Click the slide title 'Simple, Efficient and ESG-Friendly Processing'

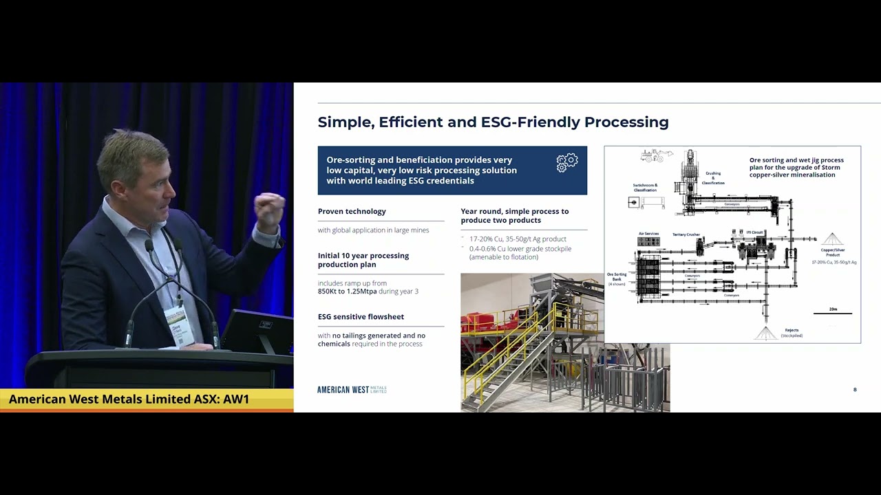(493, 122)
